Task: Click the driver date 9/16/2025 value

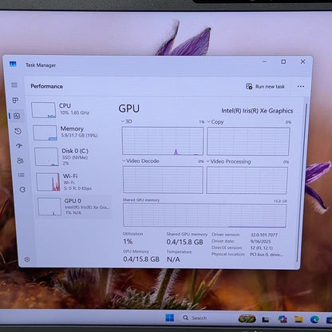Action: pos(260,241)
